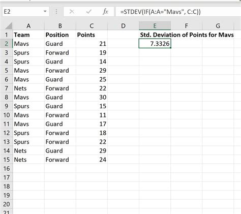Image resolution: width=241 pixels, height=214 pixels.
Task: Select cell E2 showing 7.3326
Action: pos(155,44)
